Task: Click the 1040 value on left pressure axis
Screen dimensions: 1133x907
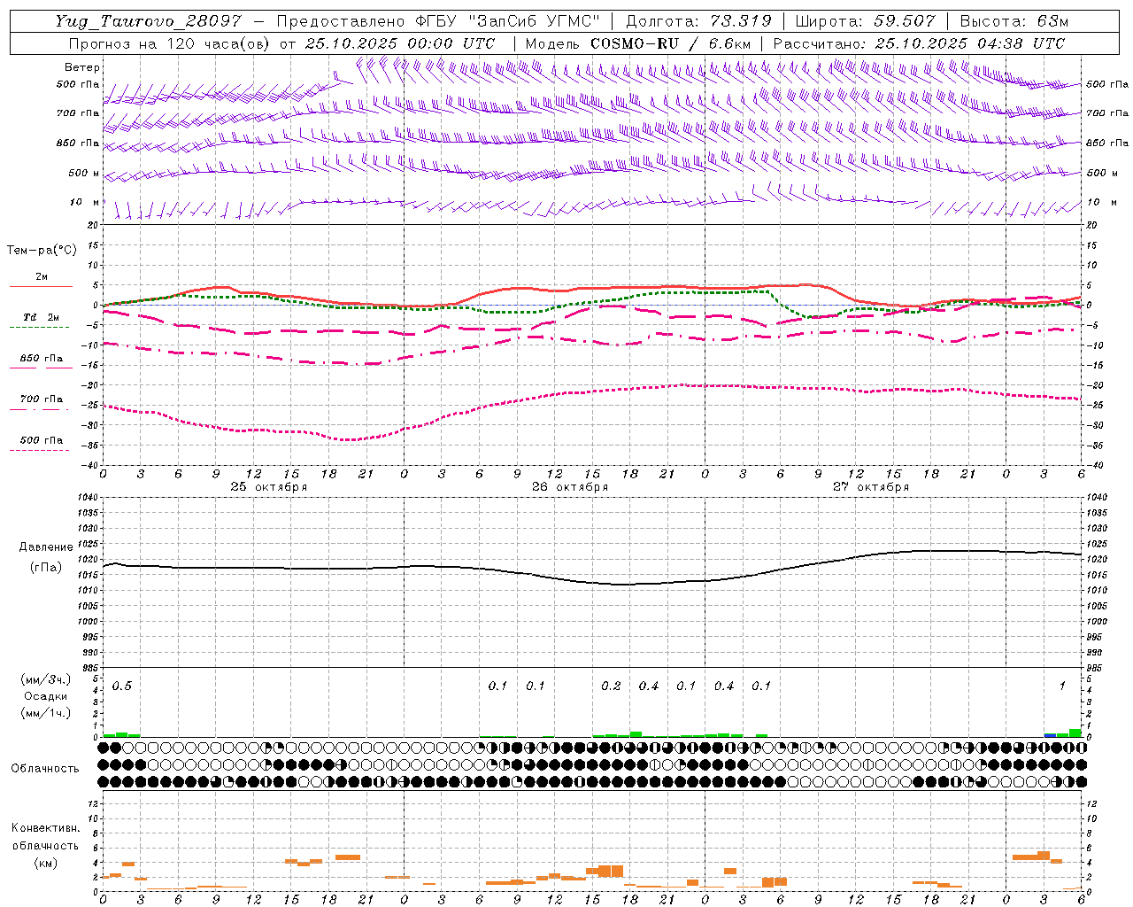Action: tap(87, 498)
